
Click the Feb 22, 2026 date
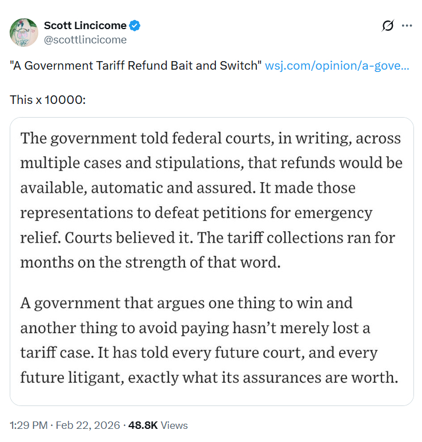tap(89, 425)
